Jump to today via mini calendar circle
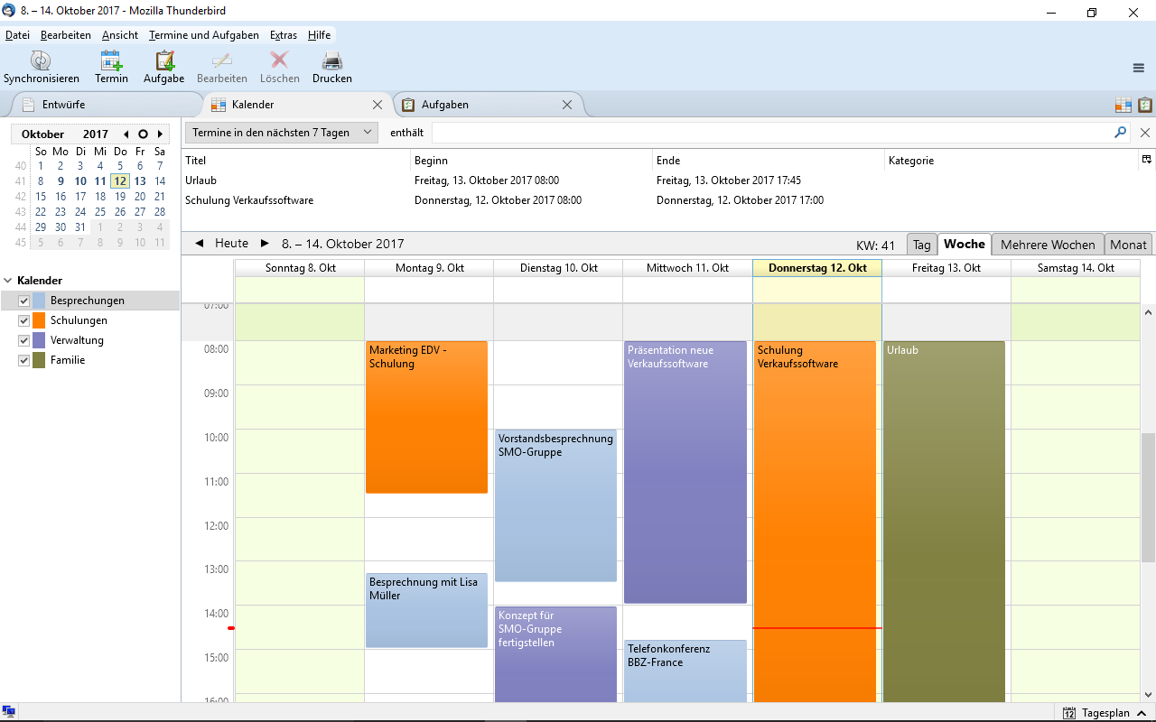The height and width of the screenshot is (722, 1156). click(x=143, y=134)
